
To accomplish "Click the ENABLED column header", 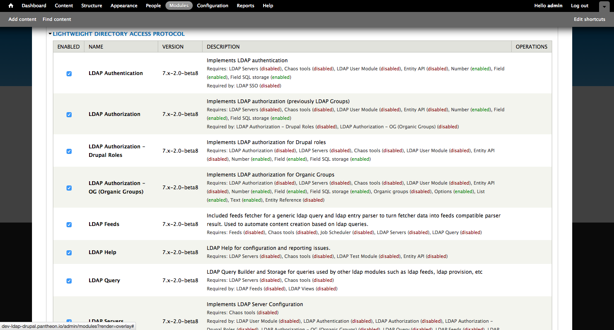I will click(x=69, y=47).
